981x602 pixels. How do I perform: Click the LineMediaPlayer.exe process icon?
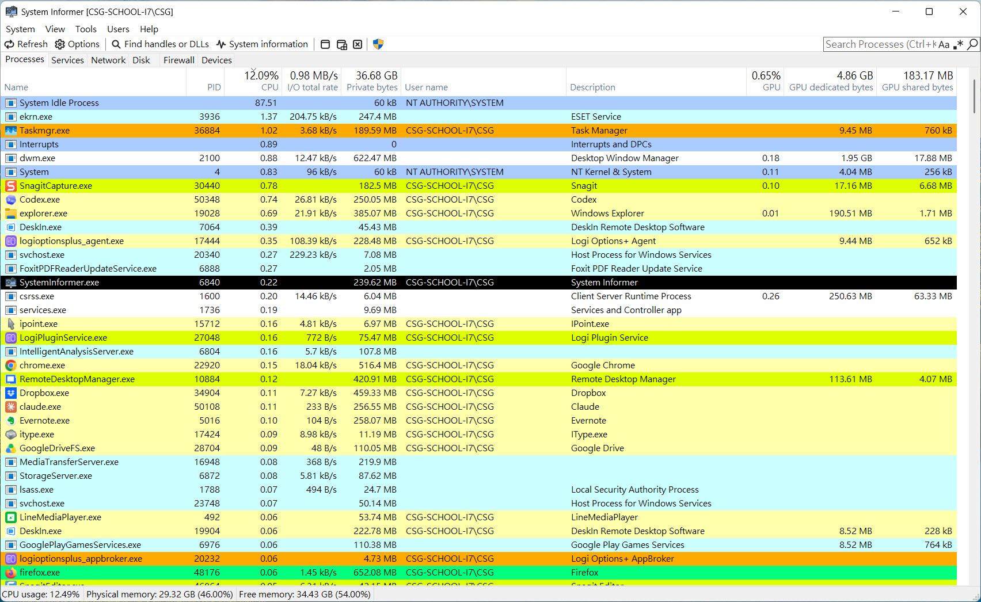click(10, 517)
